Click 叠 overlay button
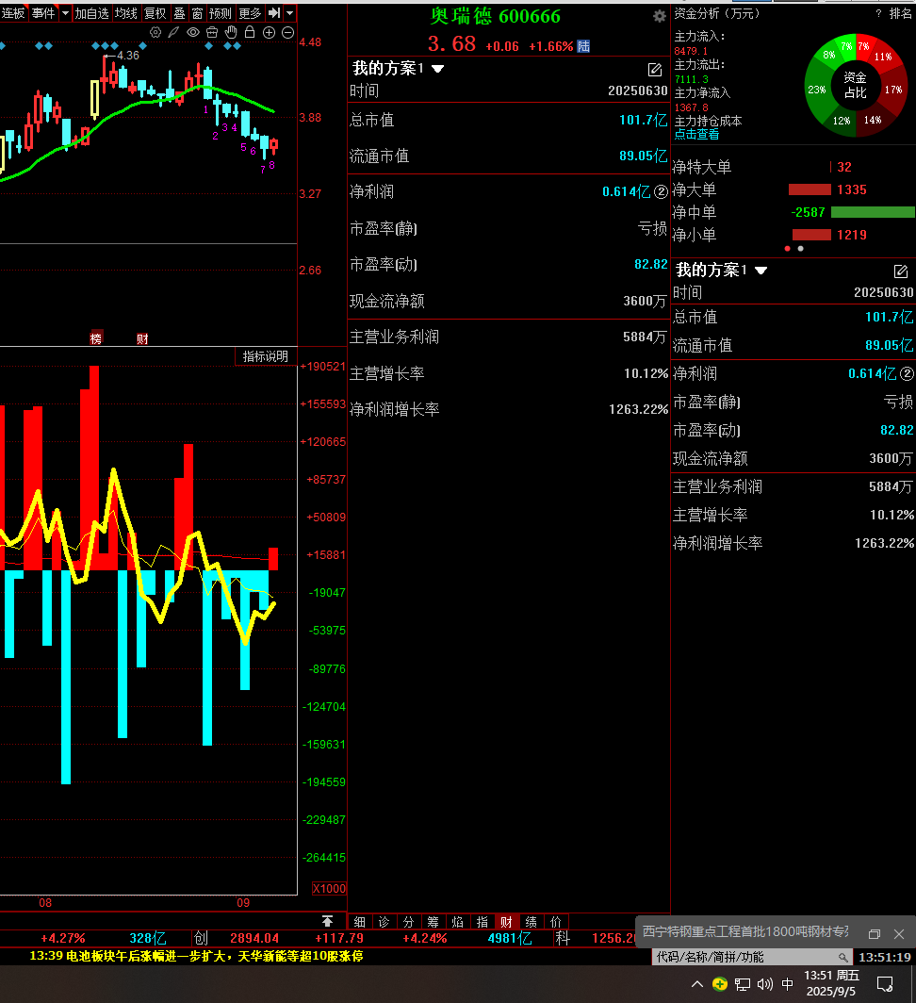Screen dimensions: 916x1003 [x=180, y=13]
